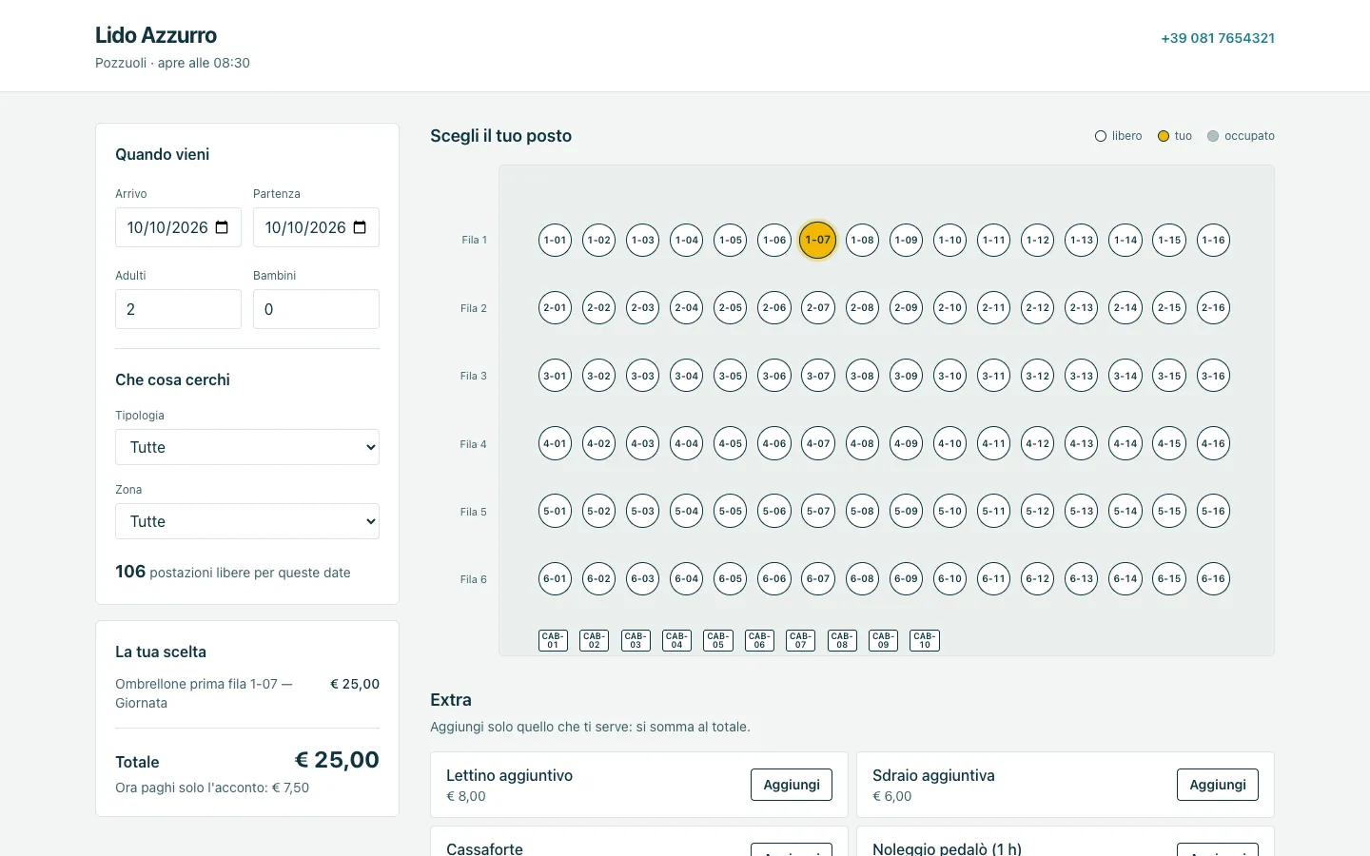Click the Bambini number field
Viewport: 1370px width, 856px height.
[316, 309]
